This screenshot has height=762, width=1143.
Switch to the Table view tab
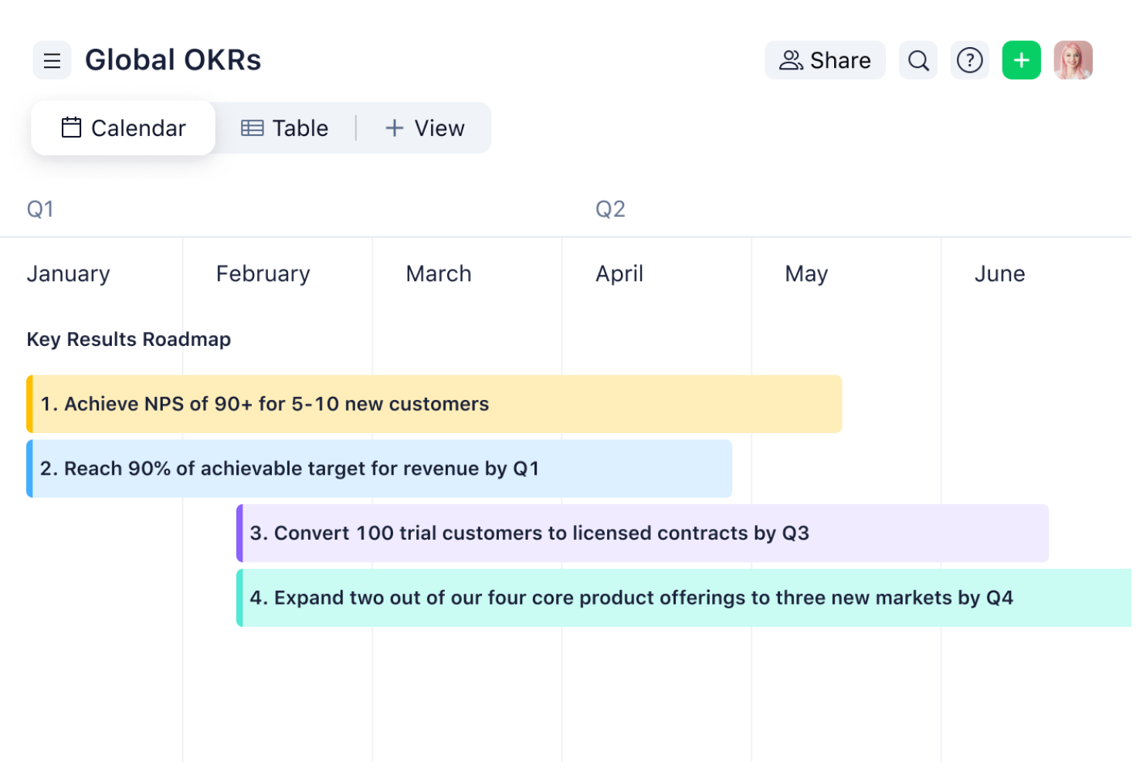[x=285, y=128]
